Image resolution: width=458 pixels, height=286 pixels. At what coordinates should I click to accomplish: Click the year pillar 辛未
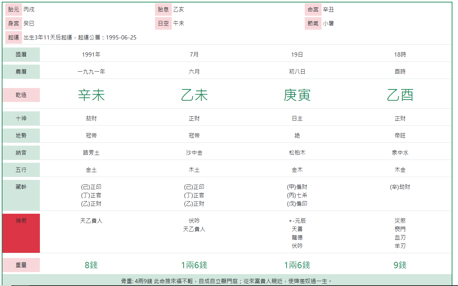click(x=91, y=95)
